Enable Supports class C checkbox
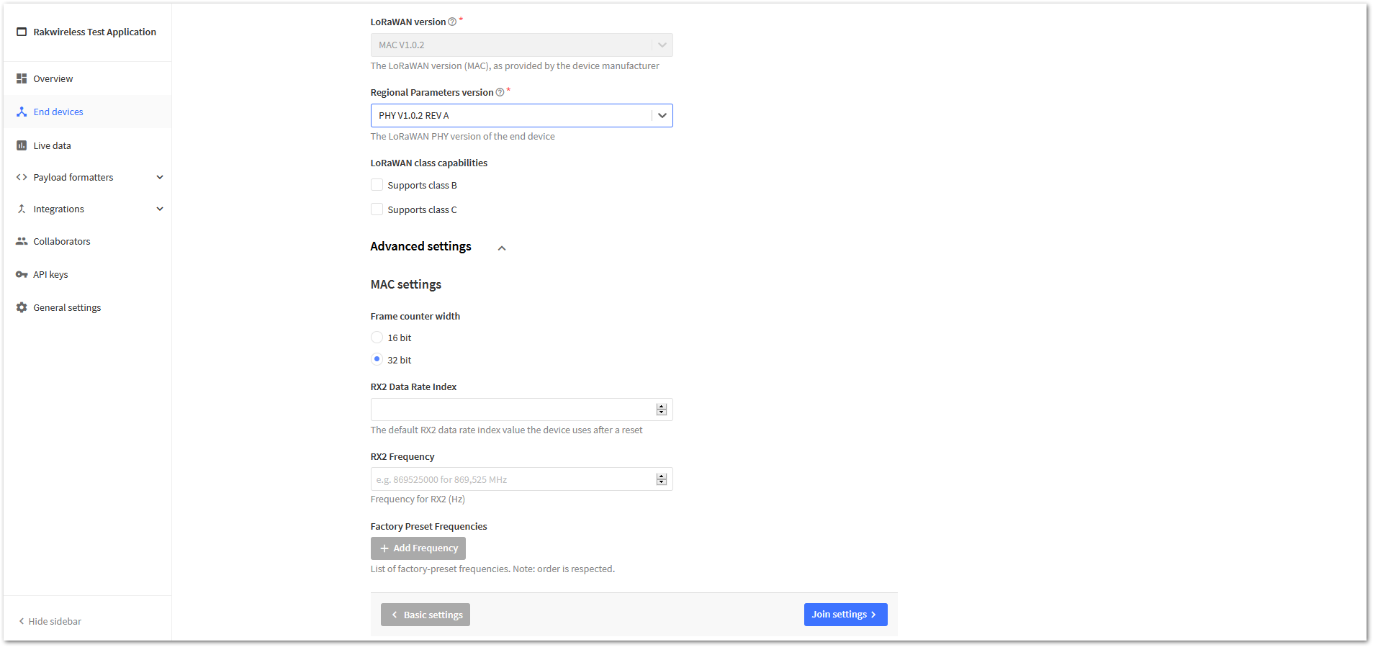The width and height of the screenshot is (1373, 647). tap(377, 209)
